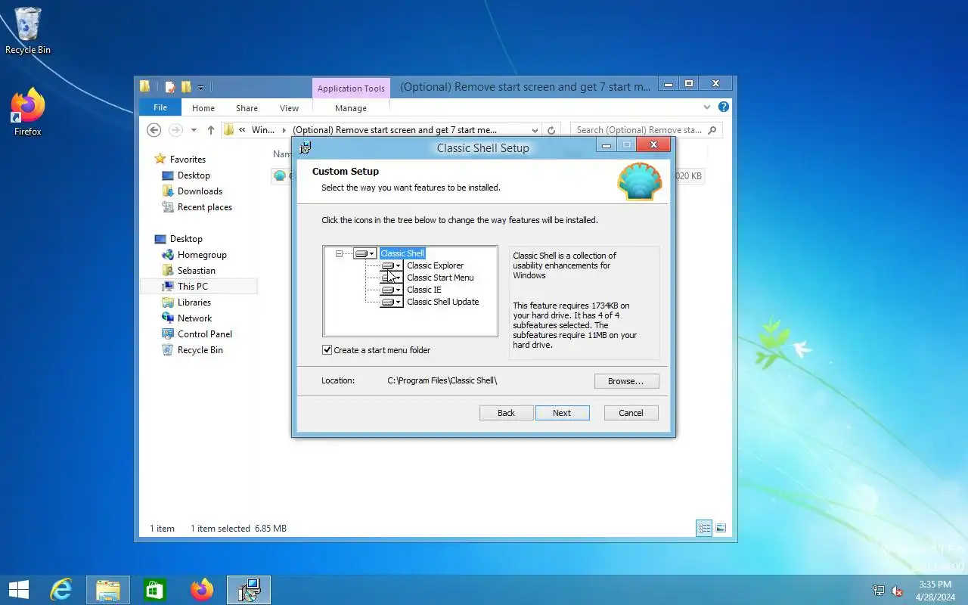Select the root Classic Shell feature label
This screenshot has height=605, width=968.
coord(402,253)
